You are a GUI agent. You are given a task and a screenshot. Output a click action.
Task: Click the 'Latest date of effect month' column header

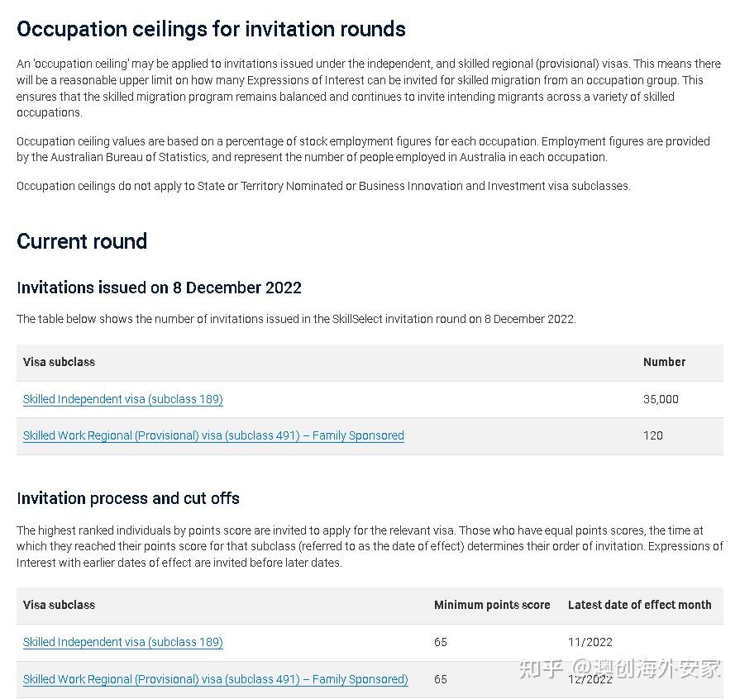[639, 605]
